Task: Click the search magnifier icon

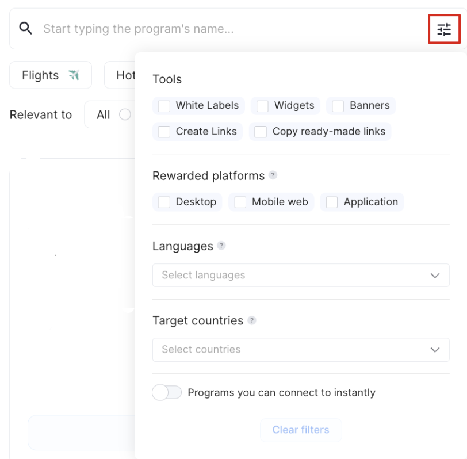Action: tap(25, 28)
